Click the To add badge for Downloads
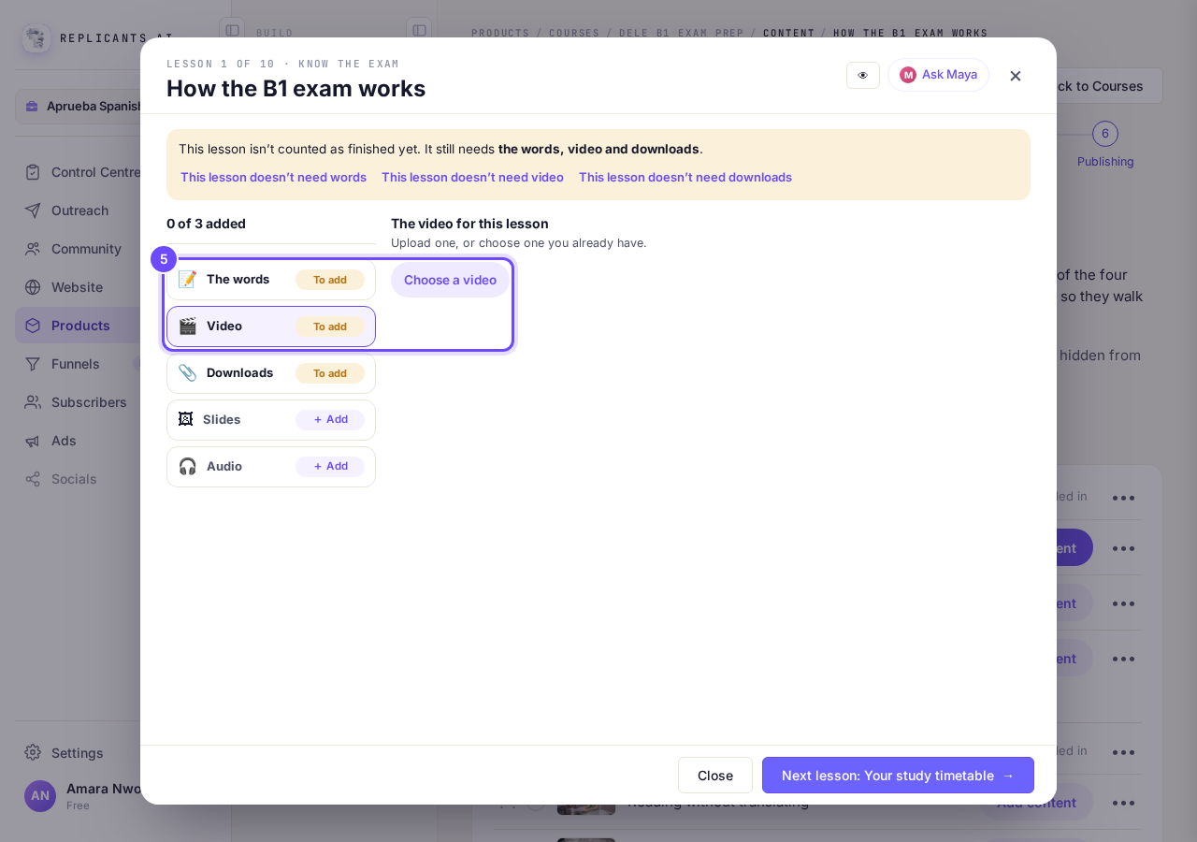 [x=330, y=373]
